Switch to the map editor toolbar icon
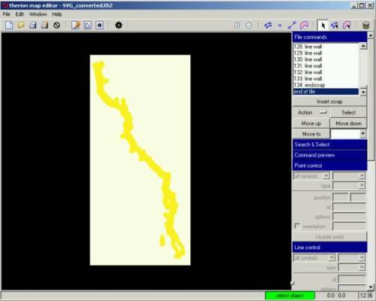Viewport: 376px width, 301px height. (88, 25)
